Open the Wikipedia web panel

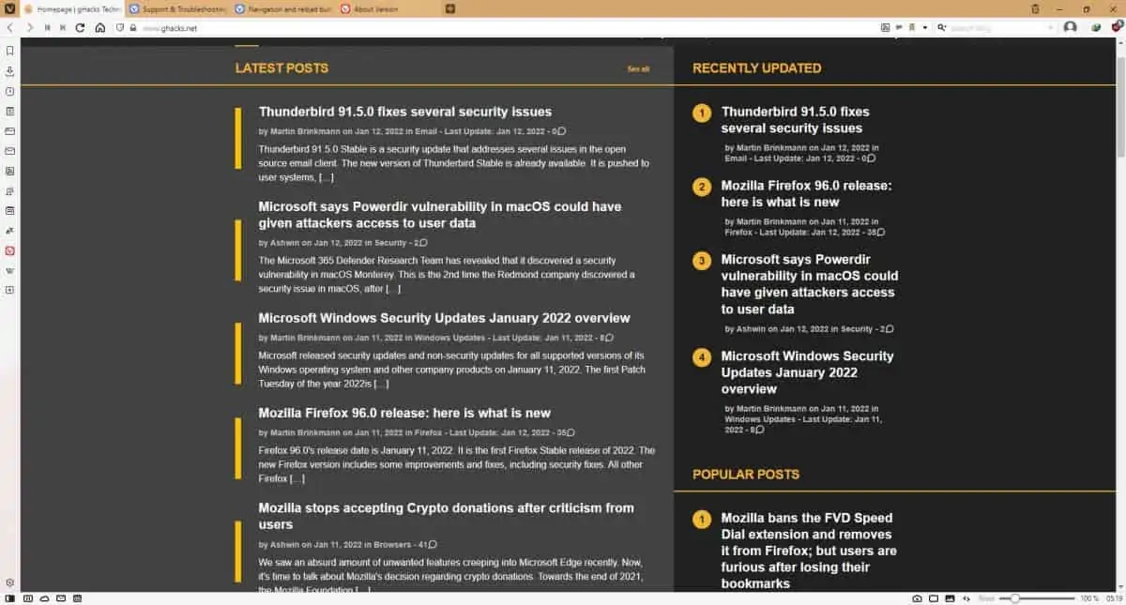coord(9,270)
